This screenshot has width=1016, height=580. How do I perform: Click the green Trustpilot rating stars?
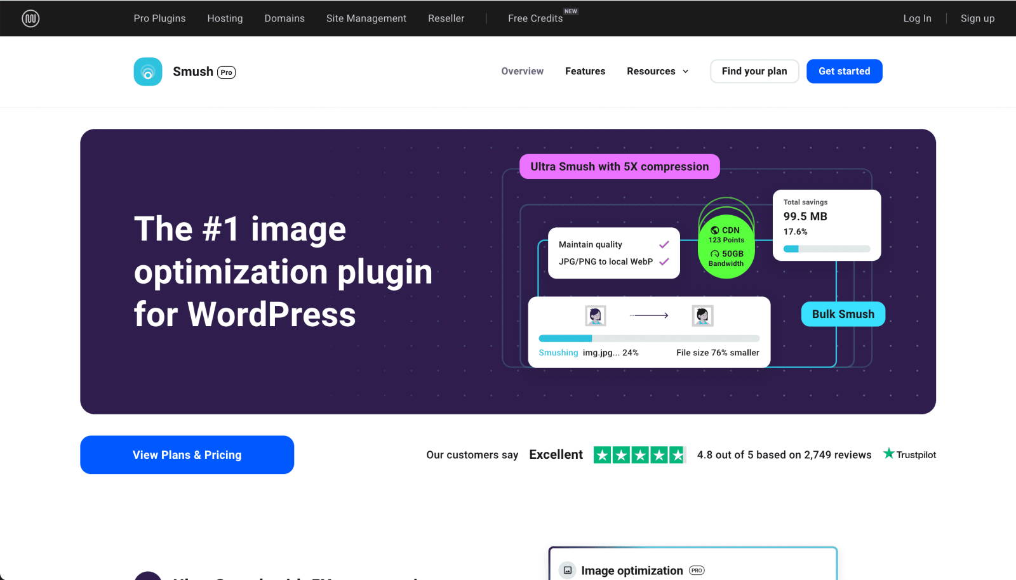639,455
